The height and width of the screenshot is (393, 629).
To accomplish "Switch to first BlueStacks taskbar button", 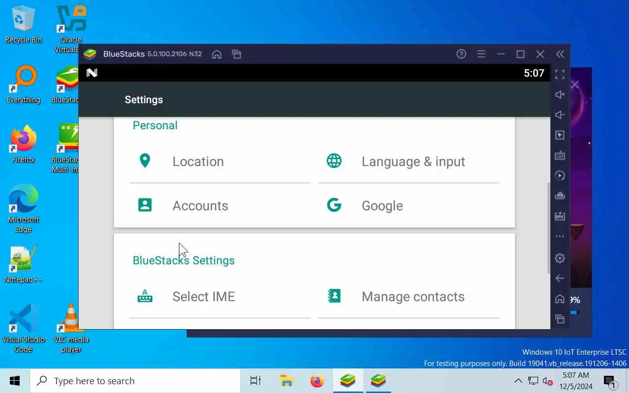I will [x=347, y=381].
